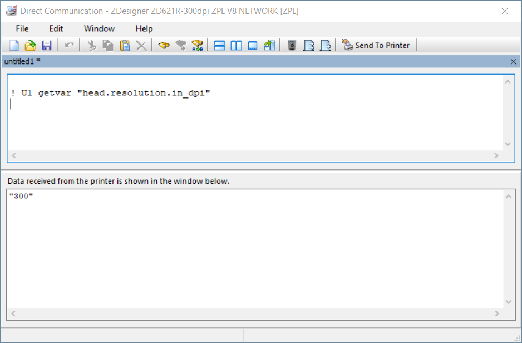Screen dimensions: 522x343
Task: Paste from clipboard
Action: 124,45
